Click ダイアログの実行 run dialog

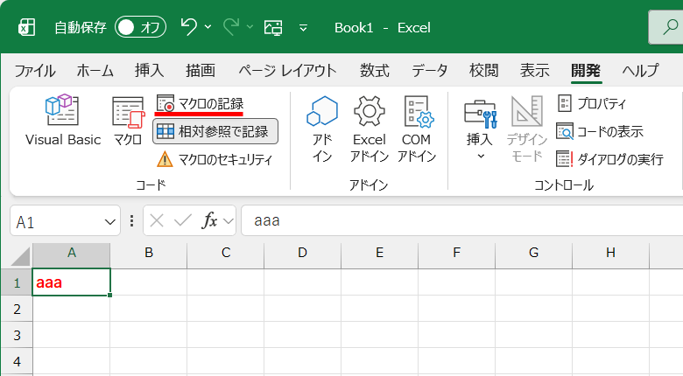(x=609, y=159)
